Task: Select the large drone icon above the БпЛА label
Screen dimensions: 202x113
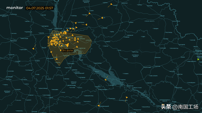Action: [67, 45]
